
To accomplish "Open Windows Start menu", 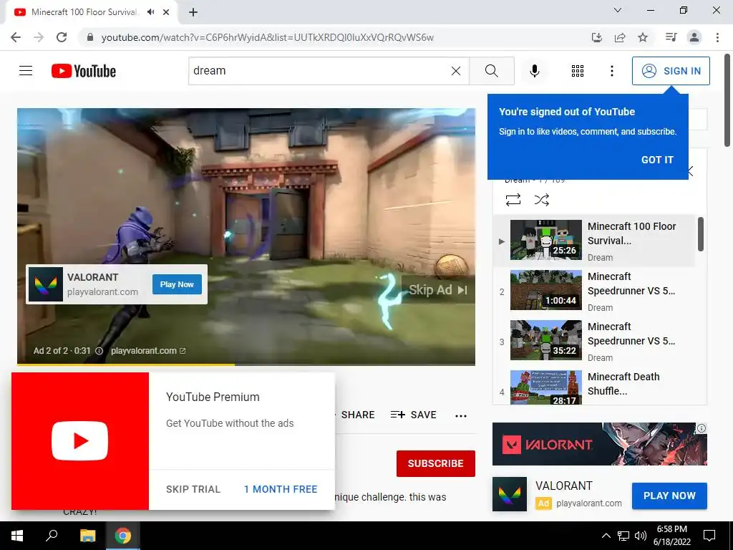I will coord(17,536).
